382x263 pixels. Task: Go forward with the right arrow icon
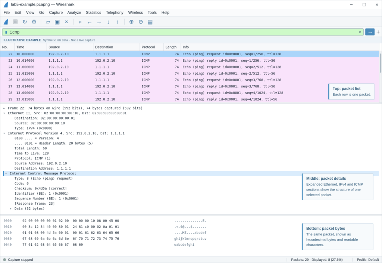click(98, 22)
